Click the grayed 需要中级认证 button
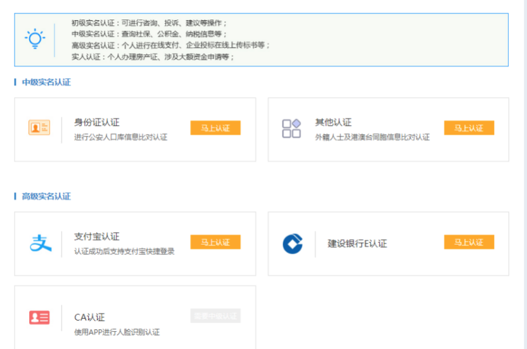This screenshot has width=527, height=349. [215, 315]
